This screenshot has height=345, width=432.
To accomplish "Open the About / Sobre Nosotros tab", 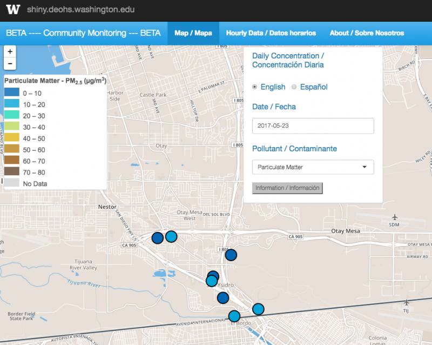I will coord(367,33).
